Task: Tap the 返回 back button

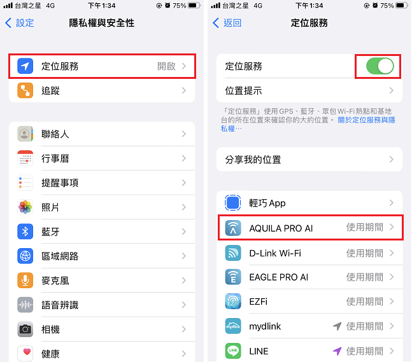Action: click(x=227, y=23)
